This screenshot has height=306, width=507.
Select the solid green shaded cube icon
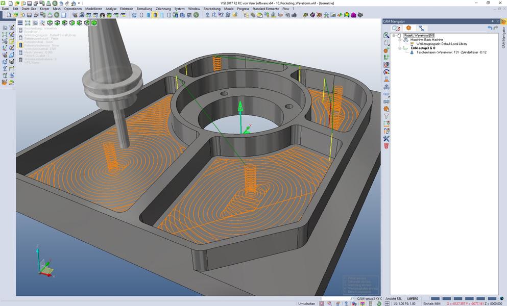click(94, 23)
